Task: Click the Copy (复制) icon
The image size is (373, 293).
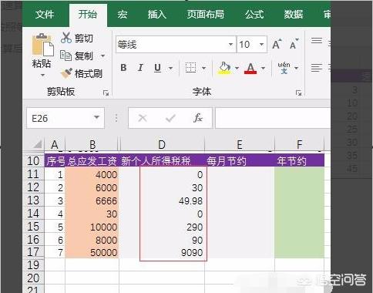Action: coord(66,56)
